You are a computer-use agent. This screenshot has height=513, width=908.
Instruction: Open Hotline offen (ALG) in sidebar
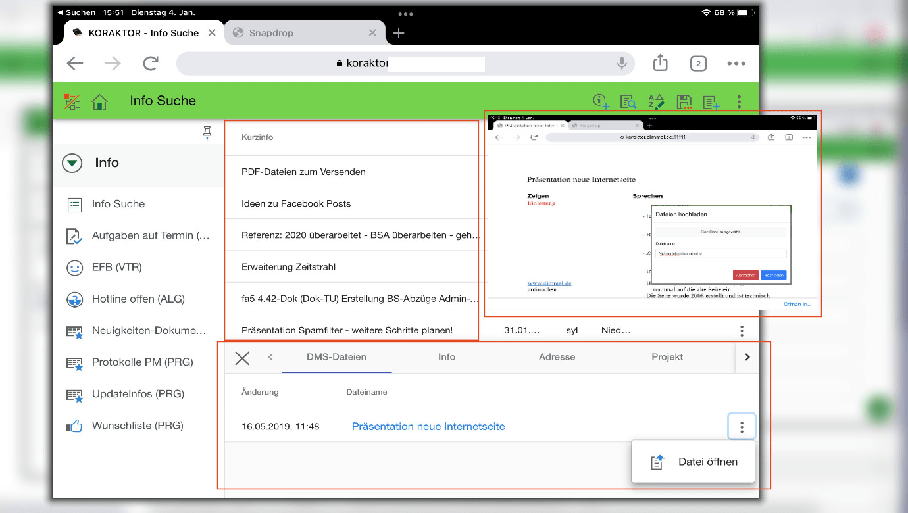coord(138,299)
